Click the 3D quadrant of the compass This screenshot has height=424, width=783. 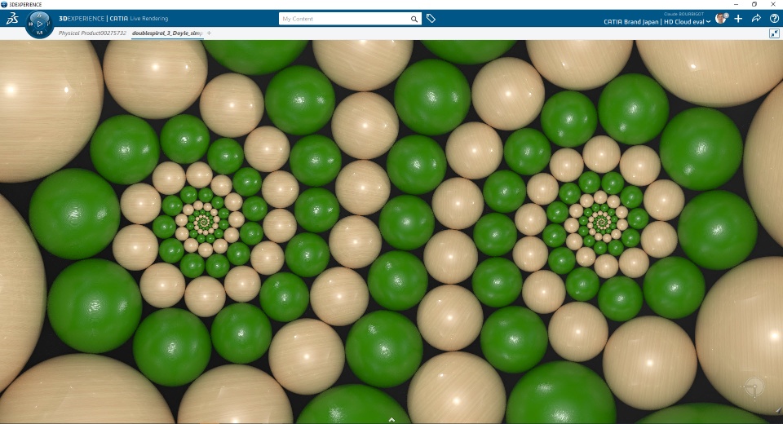(30, 24)
